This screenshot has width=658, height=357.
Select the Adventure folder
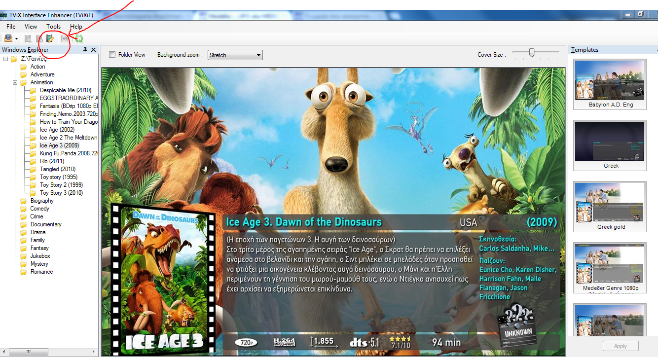point(42,74)
